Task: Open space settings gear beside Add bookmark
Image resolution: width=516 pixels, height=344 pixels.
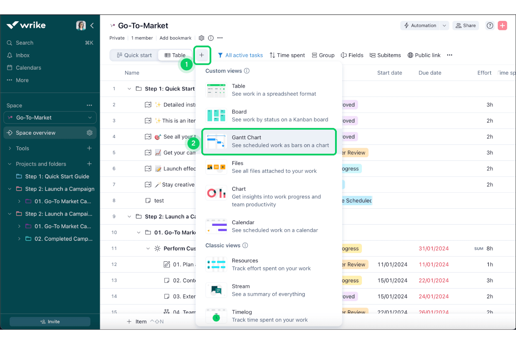Action: click(x=202, y=38)
